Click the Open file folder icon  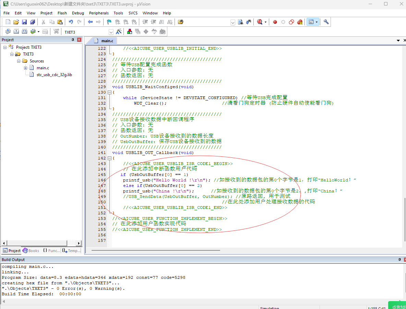click(16, 22)
